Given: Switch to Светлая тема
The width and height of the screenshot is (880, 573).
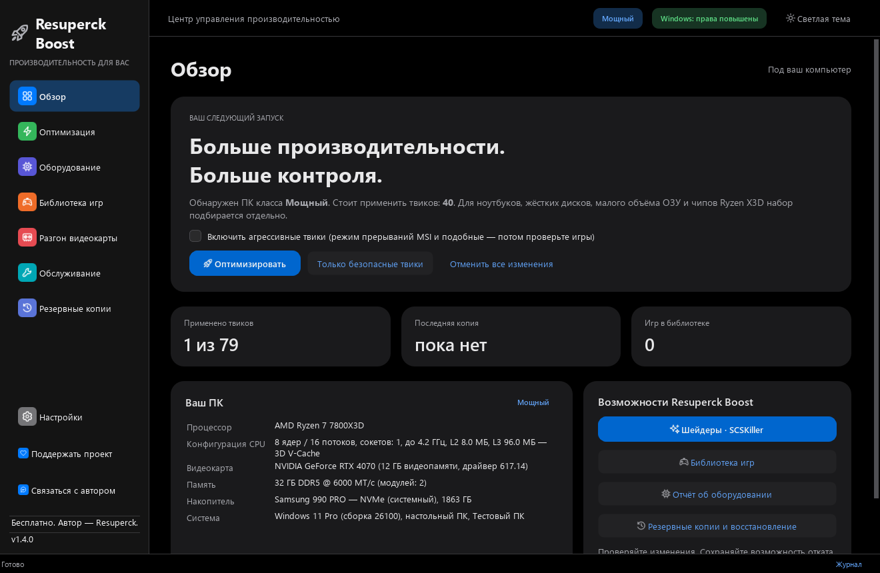Looking at the screenshot, I should [818, 19].
